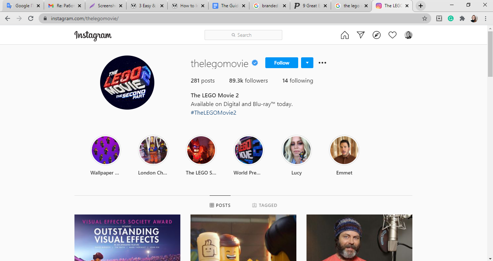
Task: Open the 14 following list
Action: [297, 81]
